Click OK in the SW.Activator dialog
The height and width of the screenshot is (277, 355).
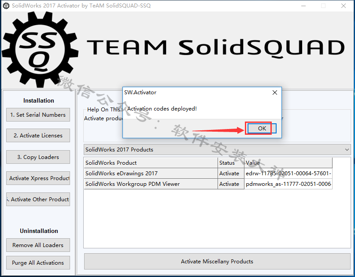(262, 128)
